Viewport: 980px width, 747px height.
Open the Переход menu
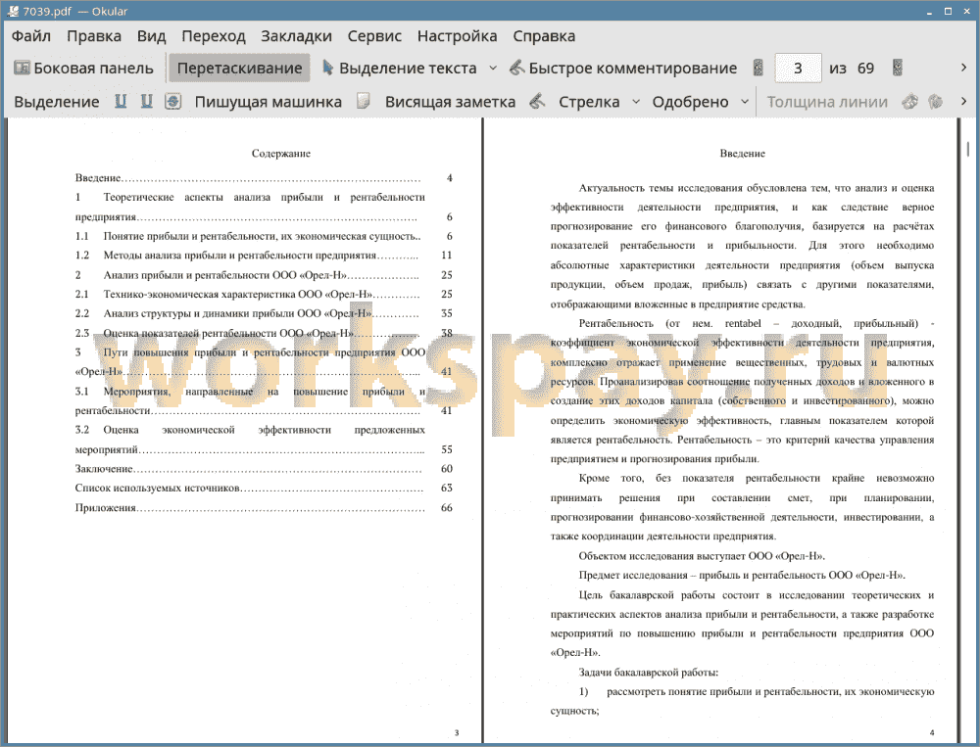(x=213, y=36)
